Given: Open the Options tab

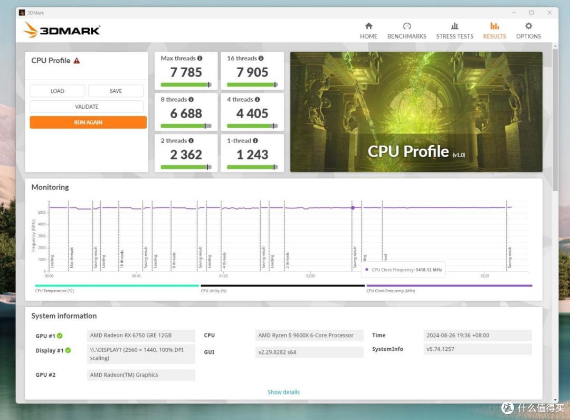Looking at the screenshot, I should click(x=528, y=31).
